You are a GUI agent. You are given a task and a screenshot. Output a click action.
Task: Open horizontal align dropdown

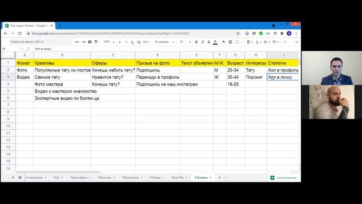click(250, 42)
